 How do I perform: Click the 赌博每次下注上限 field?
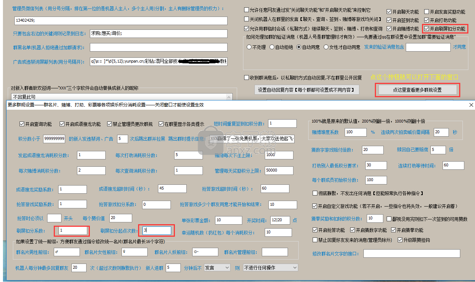point(279,155)
